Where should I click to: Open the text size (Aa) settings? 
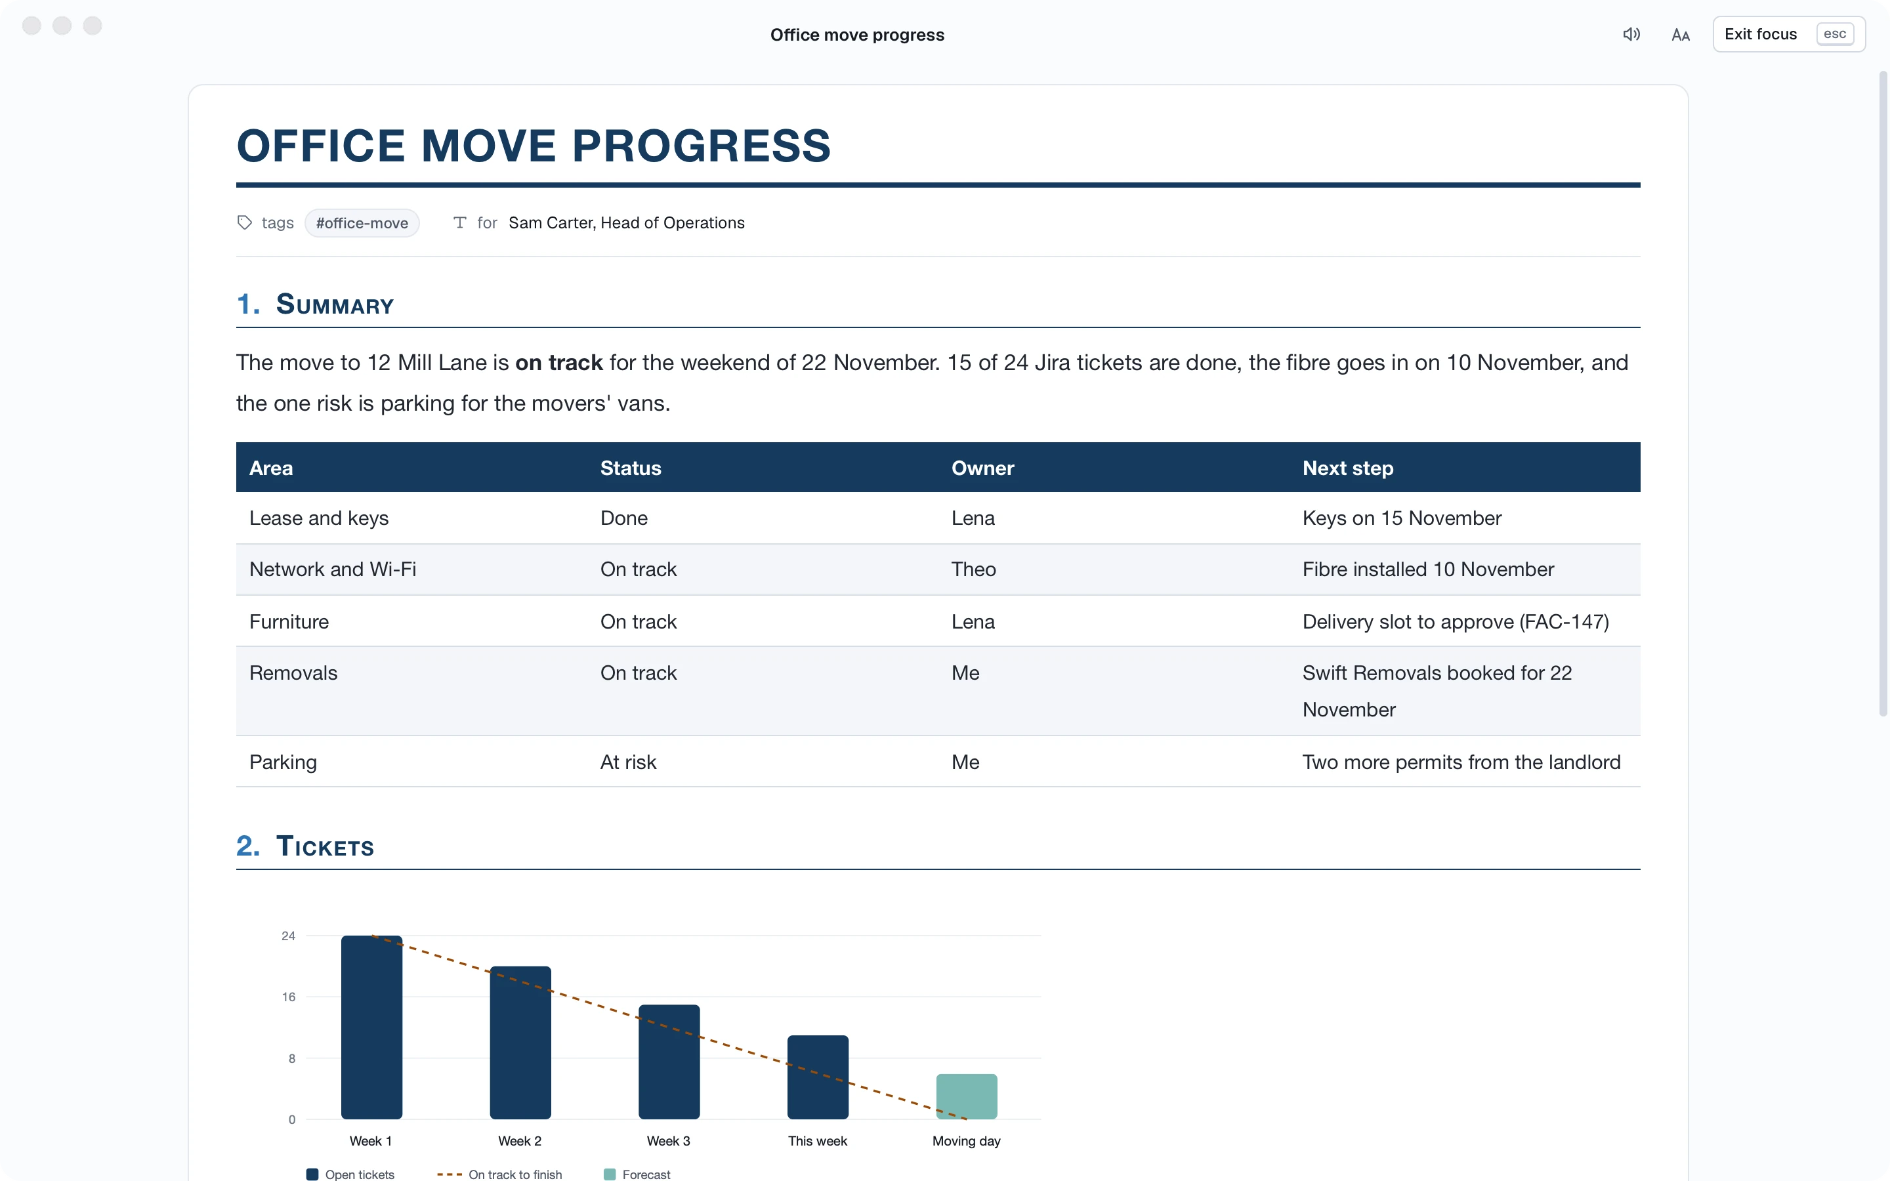1681,34
